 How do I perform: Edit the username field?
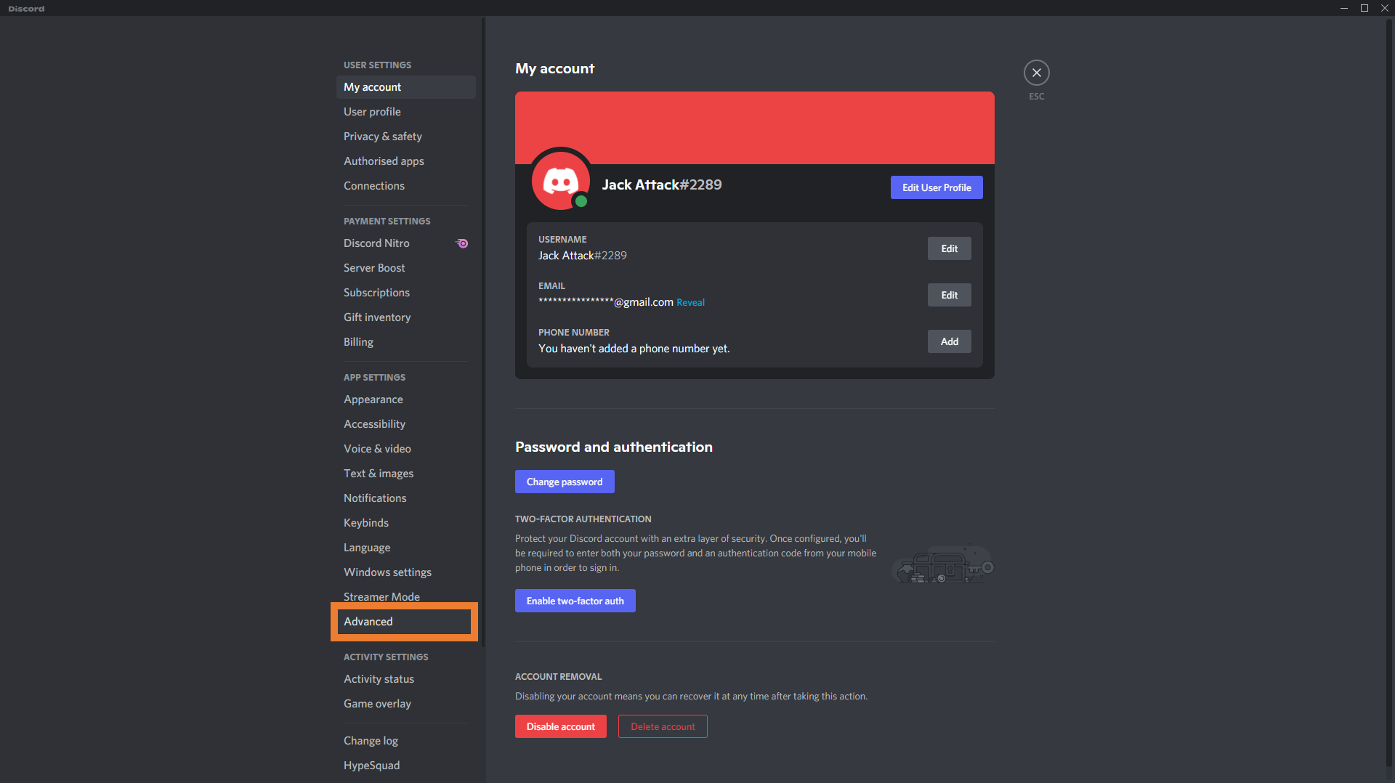click(x=949, y=248)
